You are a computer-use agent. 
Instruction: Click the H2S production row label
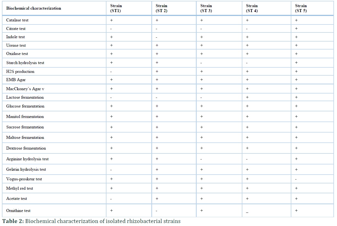coord(20,71)
